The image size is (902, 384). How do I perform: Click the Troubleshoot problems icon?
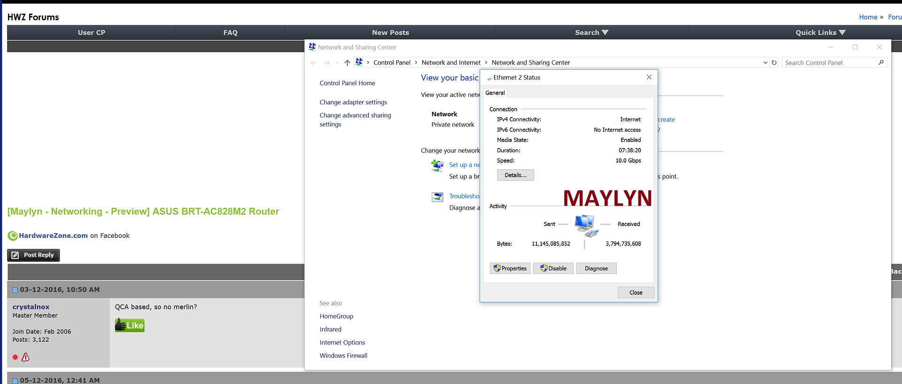(437, 197)
